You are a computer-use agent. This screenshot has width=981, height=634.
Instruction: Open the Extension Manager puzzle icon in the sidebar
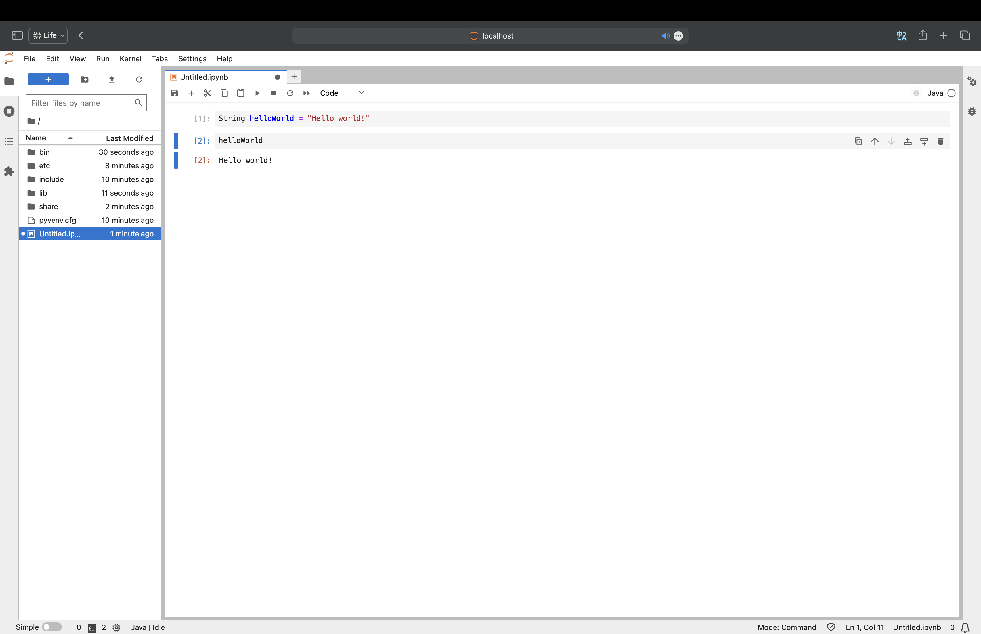point(9,171)
